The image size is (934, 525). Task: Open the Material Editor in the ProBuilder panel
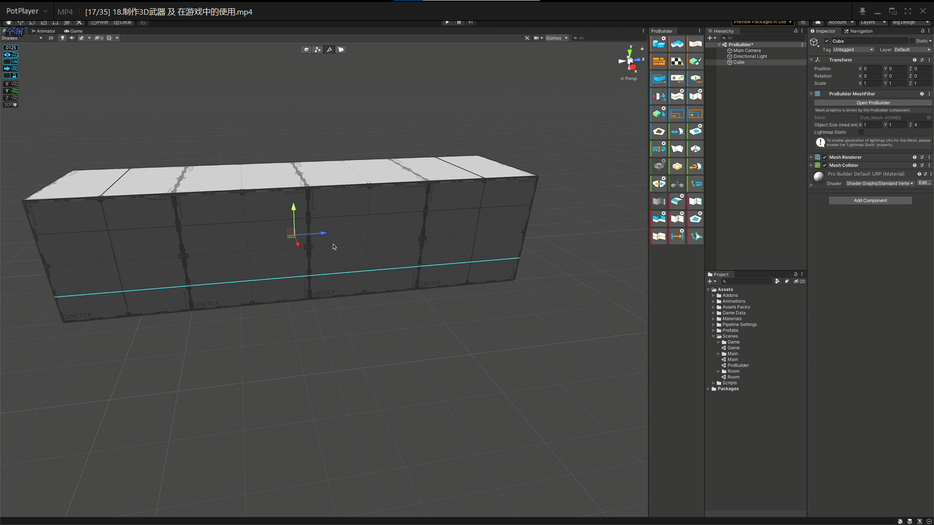(659, 61)
